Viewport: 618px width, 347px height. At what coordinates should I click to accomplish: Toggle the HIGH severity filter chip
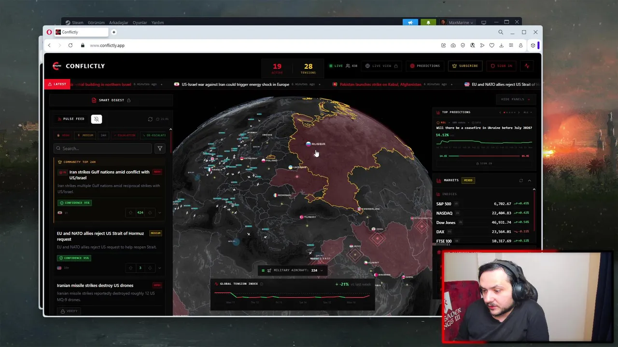point(63,135)
